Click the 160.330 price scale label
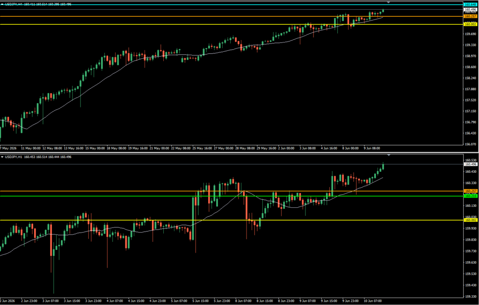Viewport: 479px width, 305px height. coord(471,183)
